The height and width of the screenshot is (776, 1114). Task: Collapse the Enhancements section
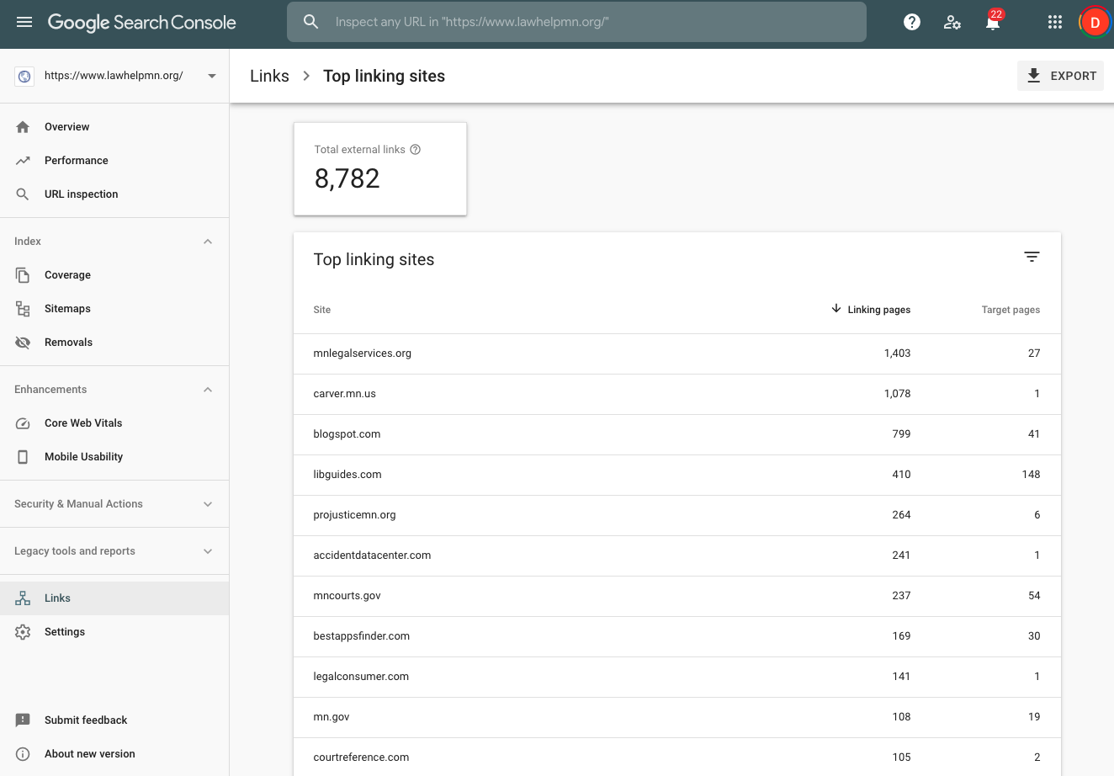click(x=208, y=390)
